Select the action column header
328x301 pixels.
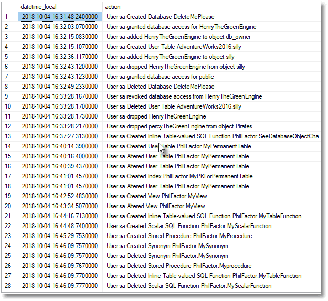click(x=211, y=7)
